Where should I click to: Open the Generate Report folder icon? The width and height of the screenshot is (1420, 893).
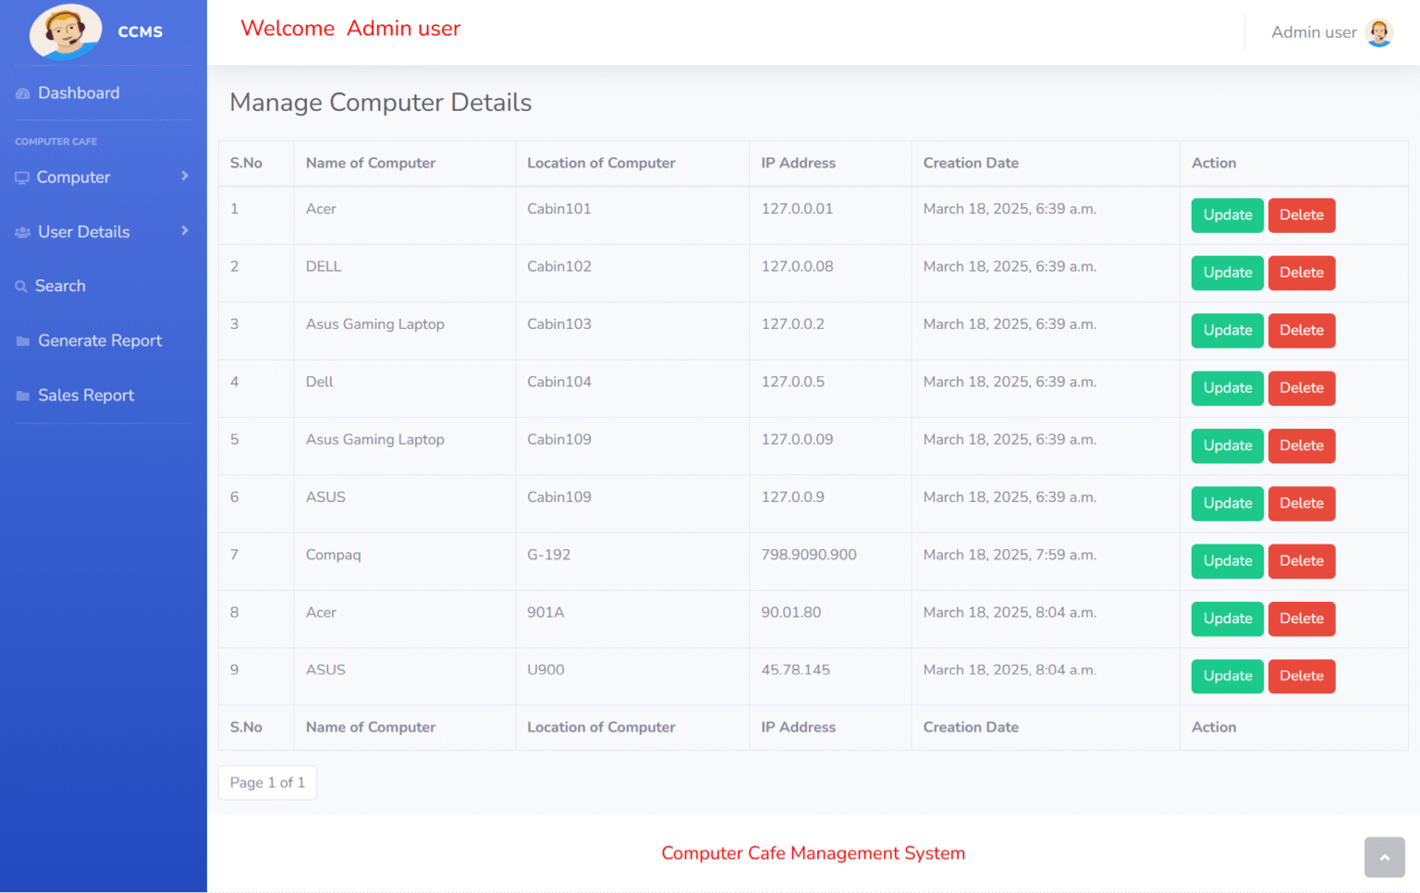click(x=21, y=340)
